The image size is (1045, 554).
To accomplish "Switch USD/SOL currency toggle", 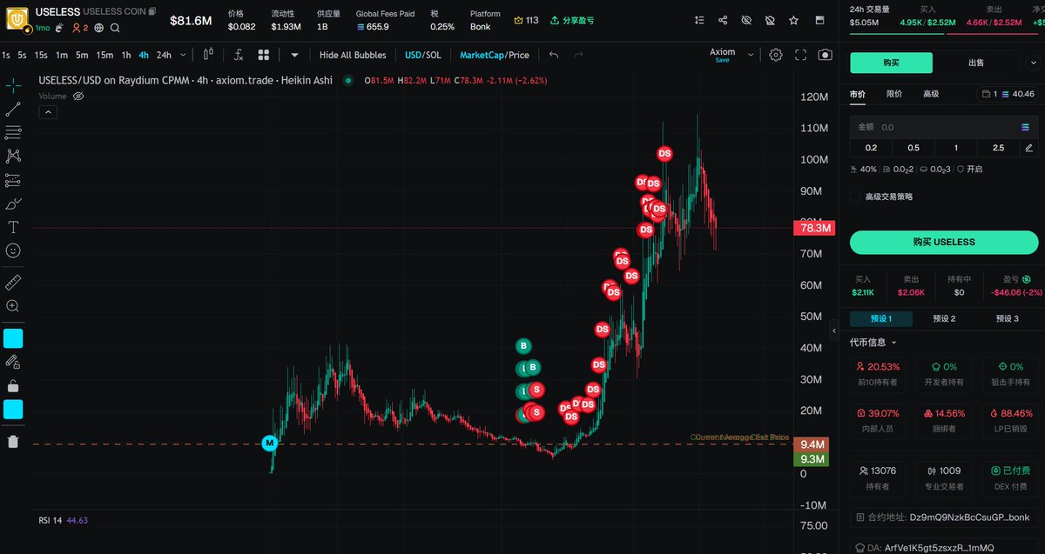I will [423, 55].
